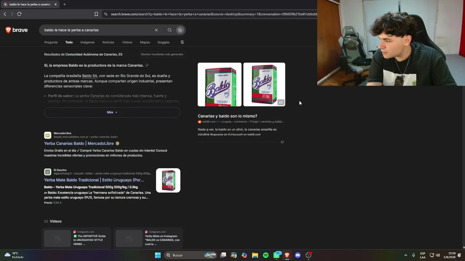
Task: Ask AI with the answer icon in search box
Action: (x=180, y=30)
